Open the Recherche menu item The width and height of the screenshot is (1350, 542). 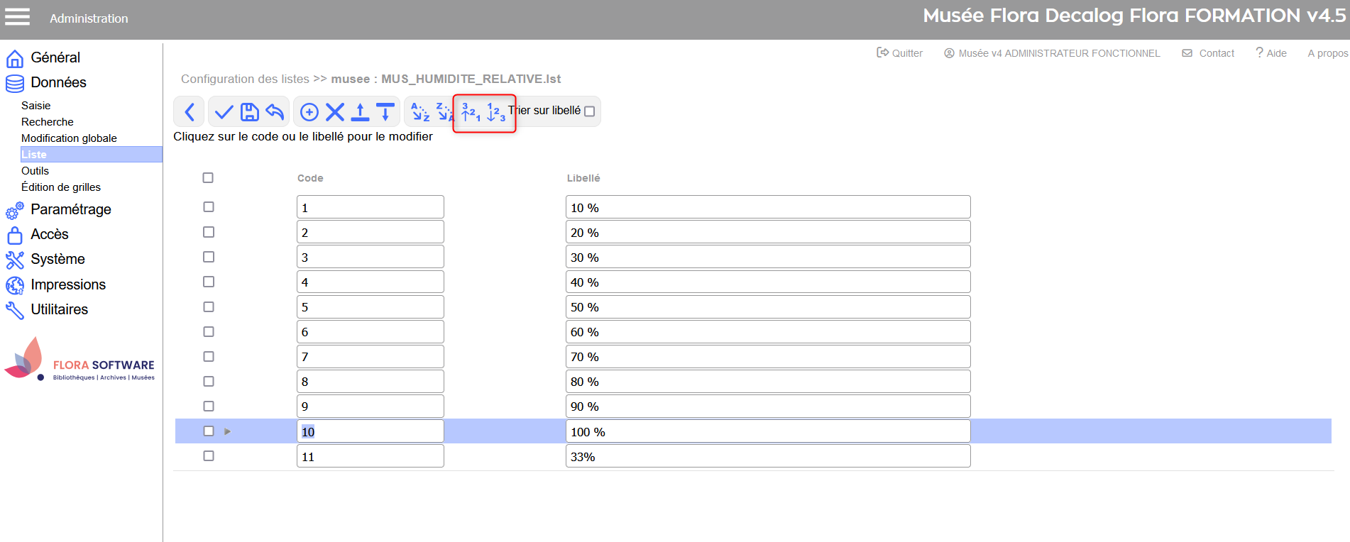(48, 122)
